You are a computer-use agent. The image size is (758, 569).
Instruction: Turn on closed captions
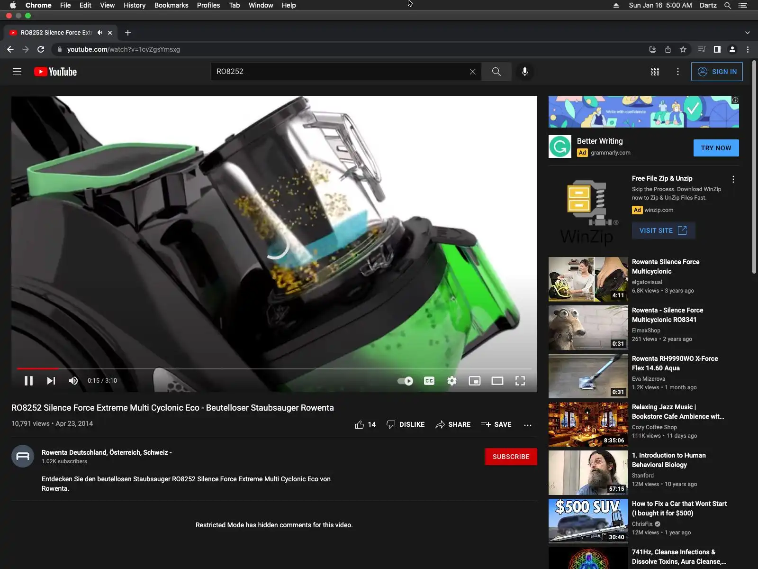[429, 381]
